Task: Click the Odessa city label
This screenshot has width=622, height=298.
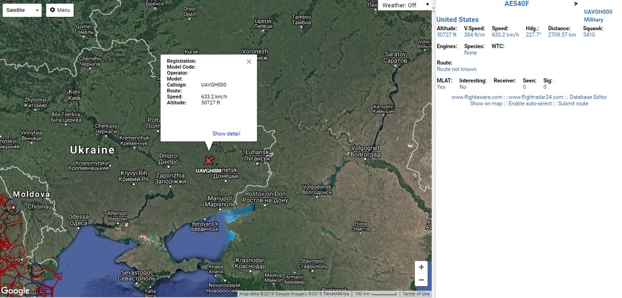Action: tap(78, 220)
